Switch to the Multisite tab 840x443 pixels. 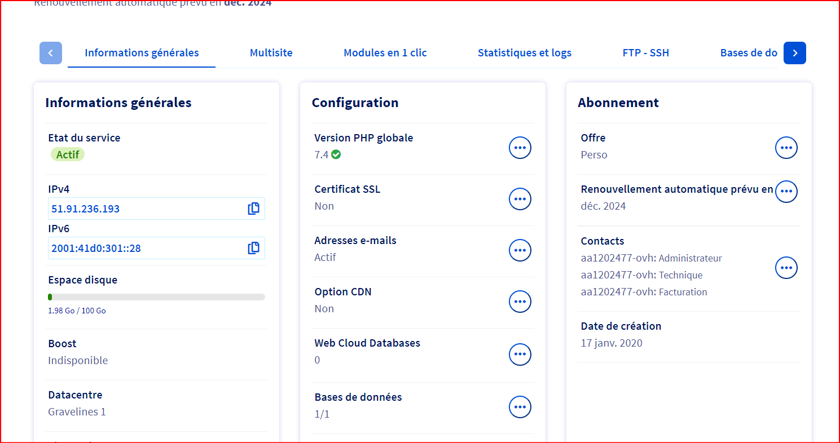[271, 53]
